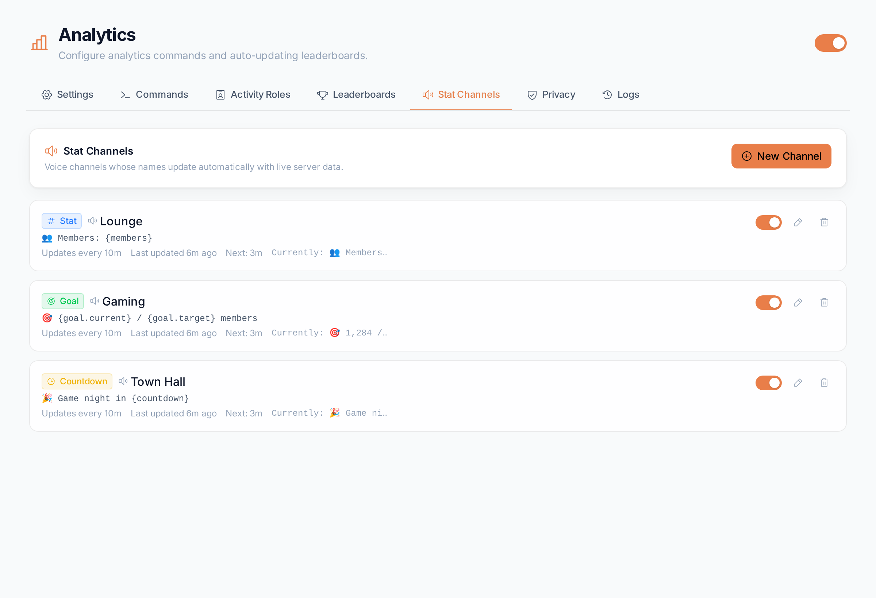Go to the Activity Roles tab

(253, 94)
